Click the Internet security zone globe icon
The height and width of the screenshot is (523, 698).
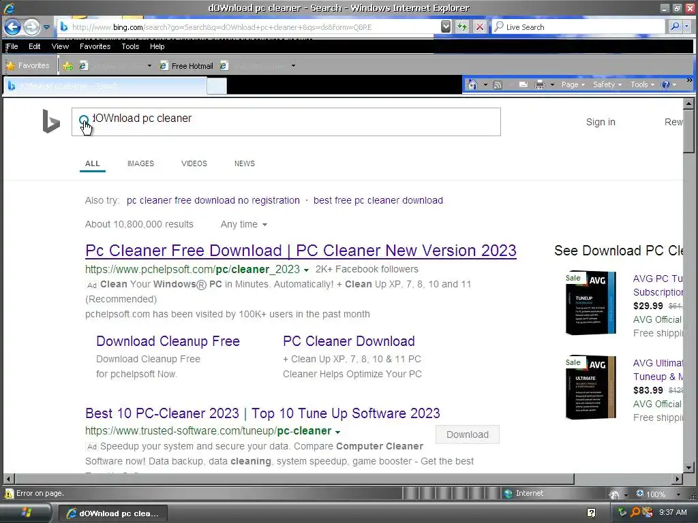(x=508, y=493)
